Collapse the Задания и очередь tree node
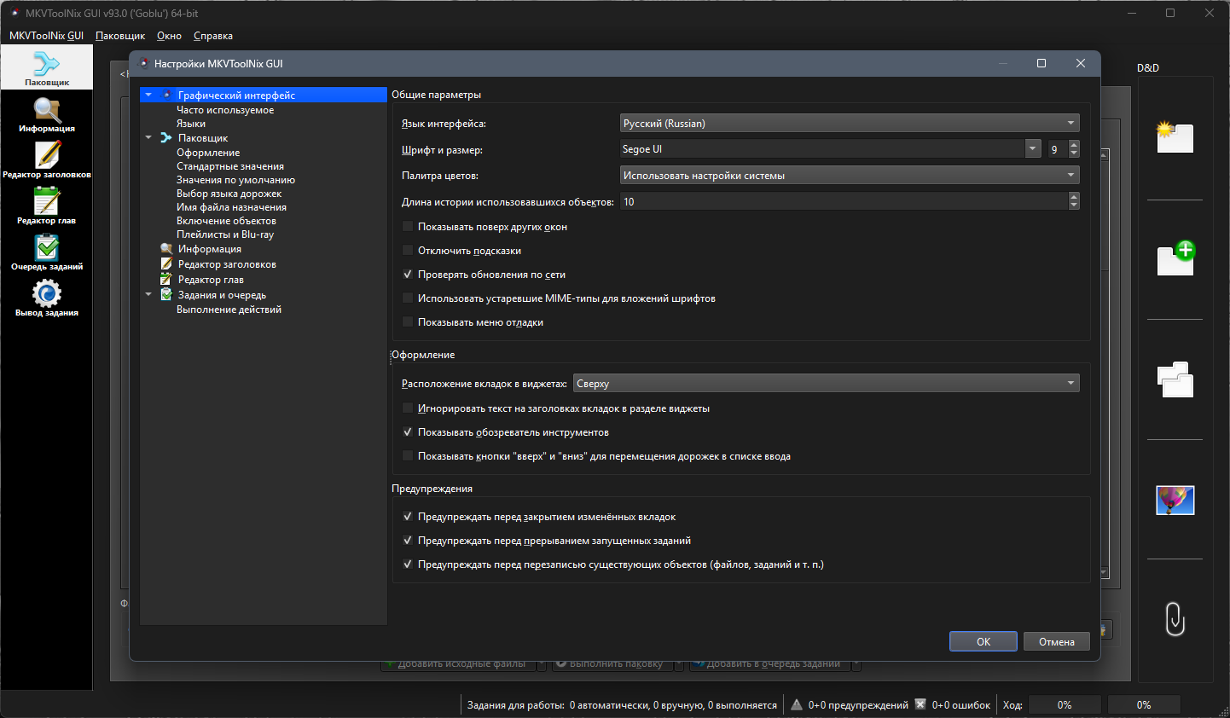Viewport: 1230px width, 718px height. (x=148, y=295)
